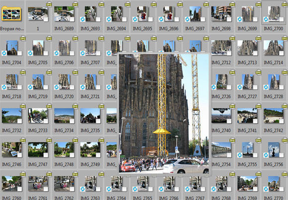Click the JPG badge on IMG_2689

coord(75,4)
